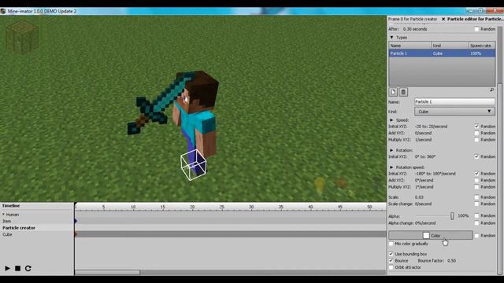Edit the Bounce factor value 0.50
Screen dimensions: 504x283
pos(451,260)
